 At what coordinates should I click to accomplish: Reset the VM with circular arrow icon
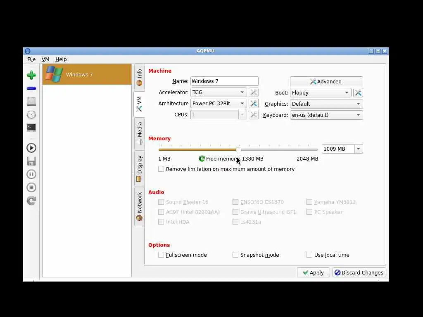point(31,201)
